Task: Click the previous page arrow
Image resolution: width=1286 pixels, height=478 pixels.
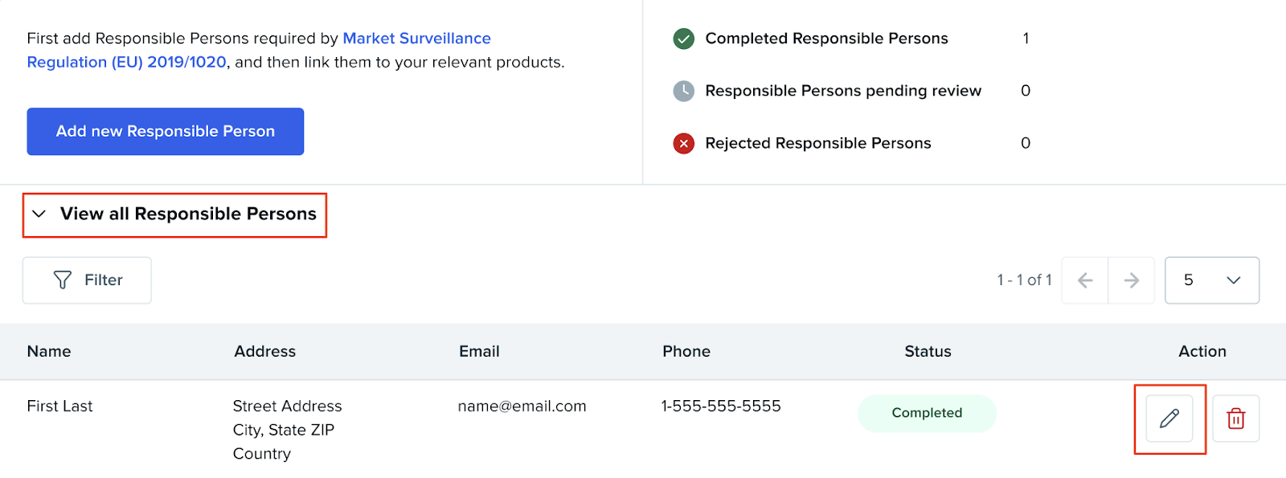Action: pos(1085,280)
